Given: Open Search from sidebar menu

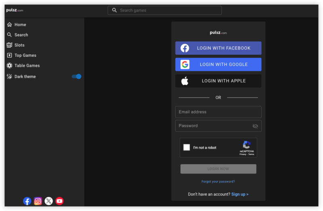Looking at the screenshot, I should point(21,35).
